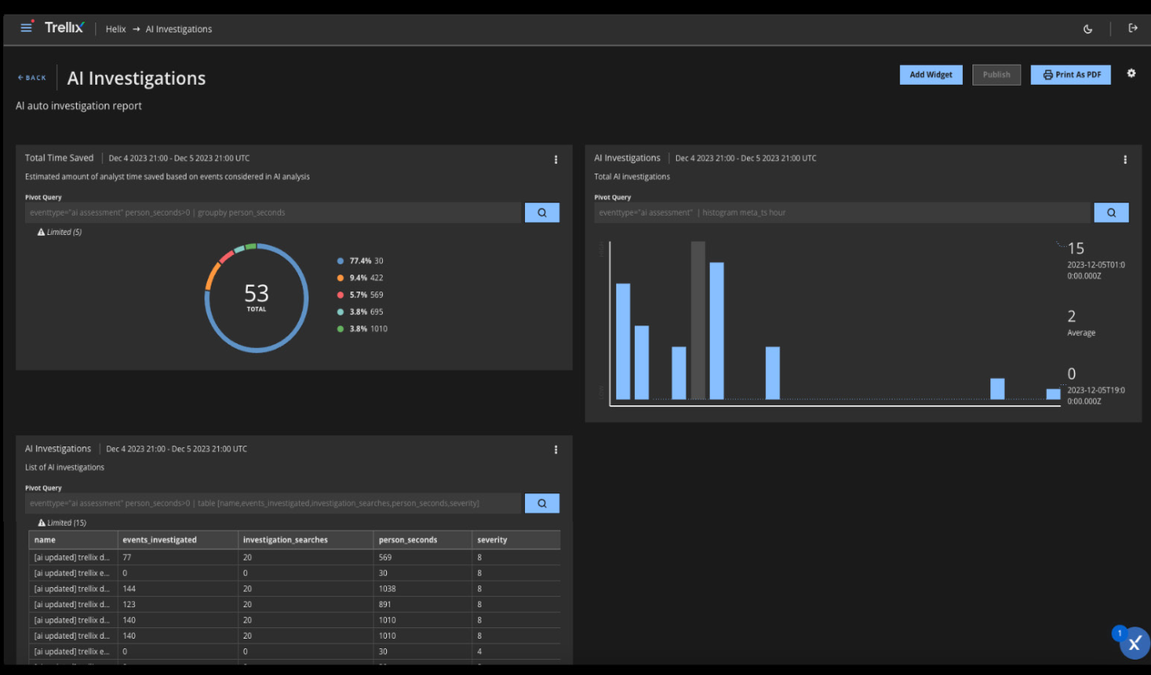Screen dimensions: 1151x675
Task: Open AI Investigations chart widget options menu
Action: point(1125,160)
